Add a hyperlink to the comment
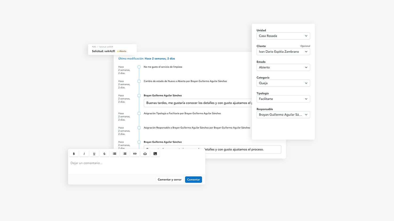Image resolution: width=394 pixels, height=221 pixels. point(135,154)
